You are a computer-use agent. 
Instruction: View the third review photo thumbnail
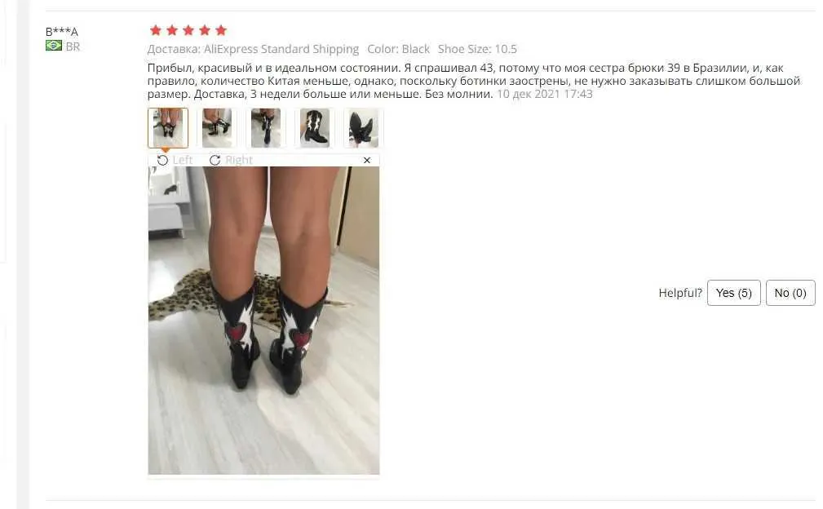(266, 128)
